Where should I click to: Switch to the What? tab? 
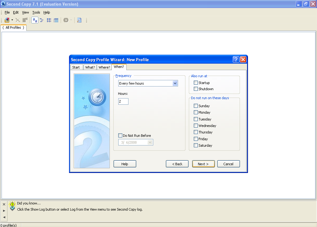[x=90, y=67]
